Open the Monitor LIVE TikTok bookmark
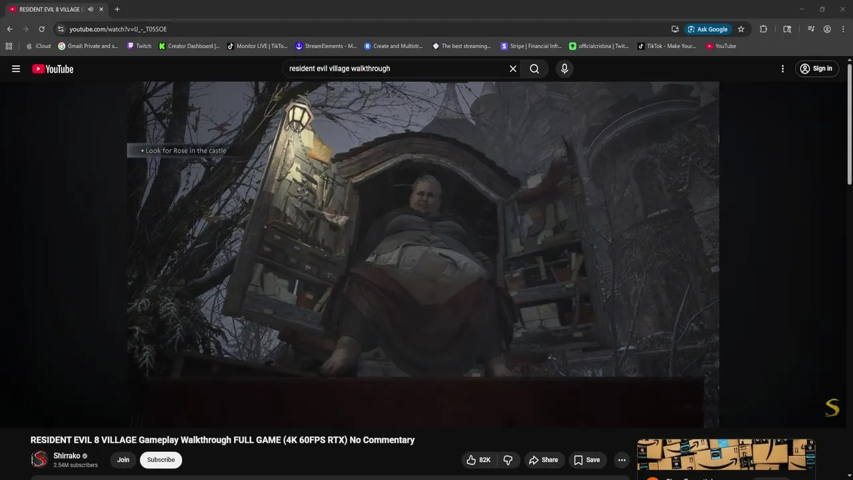 [x=257, y=46]
